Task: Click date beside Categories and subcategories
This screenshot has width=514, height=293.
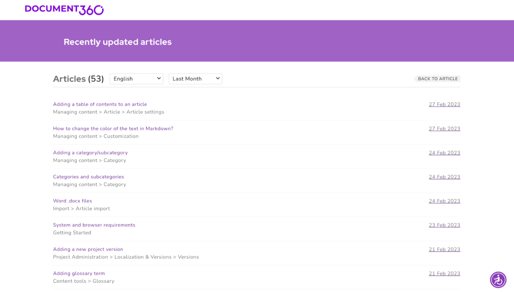Action: click(x=444, y=177)
